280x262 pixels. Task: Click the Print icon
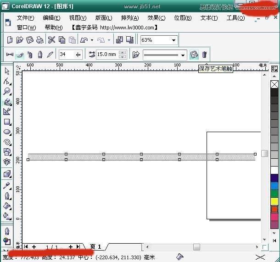[x=39, y=39]
